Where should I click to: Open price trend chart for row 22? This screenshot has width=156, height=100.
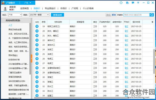(127, 40)
